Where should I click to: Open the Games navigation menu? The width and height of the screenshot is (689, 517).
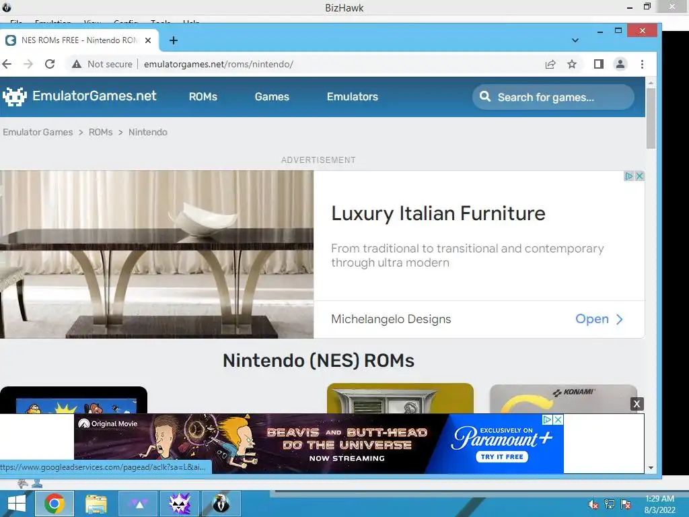272,97
